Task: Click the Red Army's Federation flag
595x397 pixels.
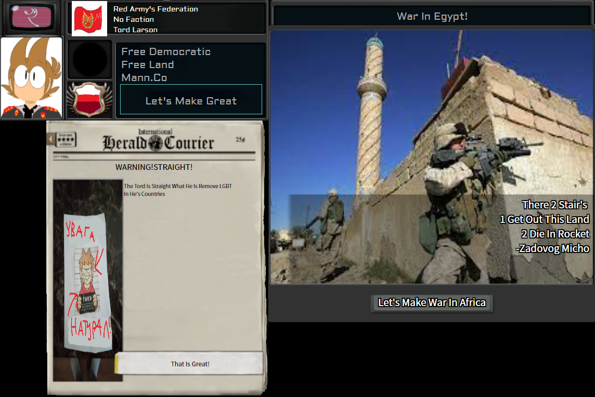Action: pyautogui.click(x=89, y=19)
